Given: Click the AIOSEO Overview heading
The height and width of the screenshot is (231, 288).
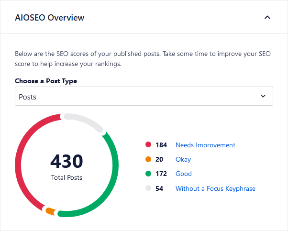Looking at the screenshot, I should click(50, 18).
